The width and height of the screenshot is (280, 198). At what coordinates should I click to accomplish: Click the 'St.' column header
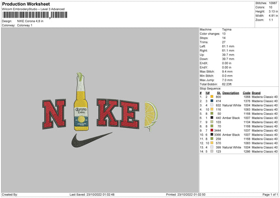tap(219, 93)
